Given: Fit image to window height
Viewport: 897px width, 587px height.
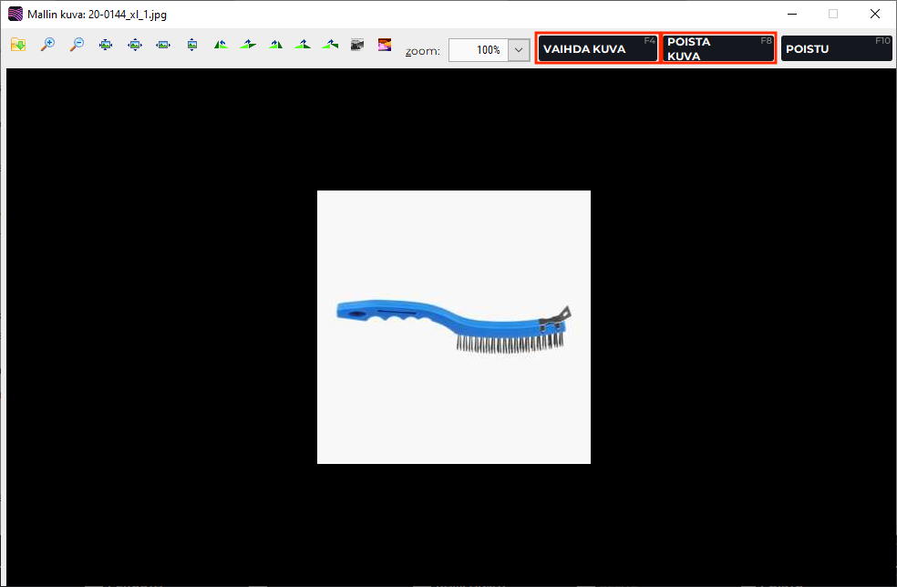Looking at the screenshot, I should pyautogui.click(x=192, y=44).
